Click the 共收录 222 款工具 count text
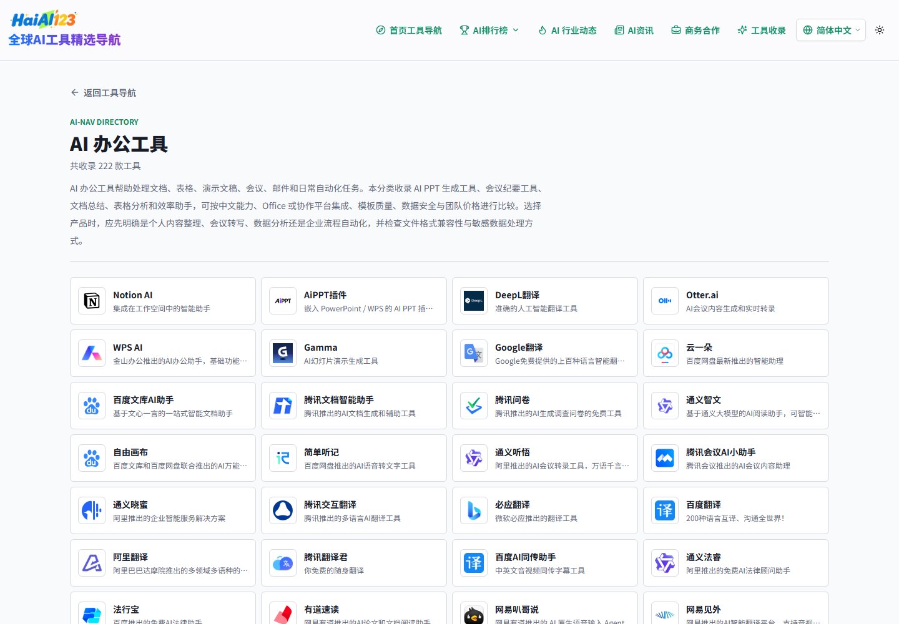 (106, 166)
